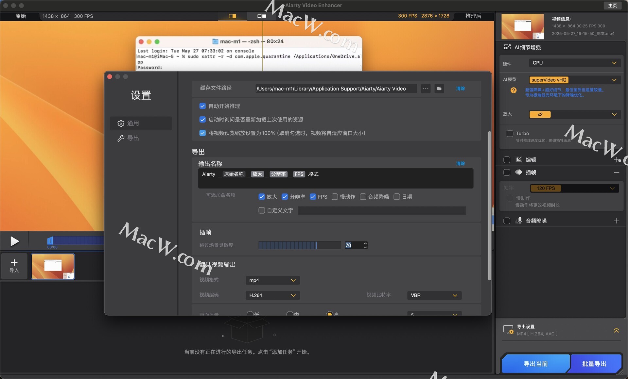Screen dimensions: 628x379
Task: Toggle auto start inference checkbox
Action: coord(202,106)
